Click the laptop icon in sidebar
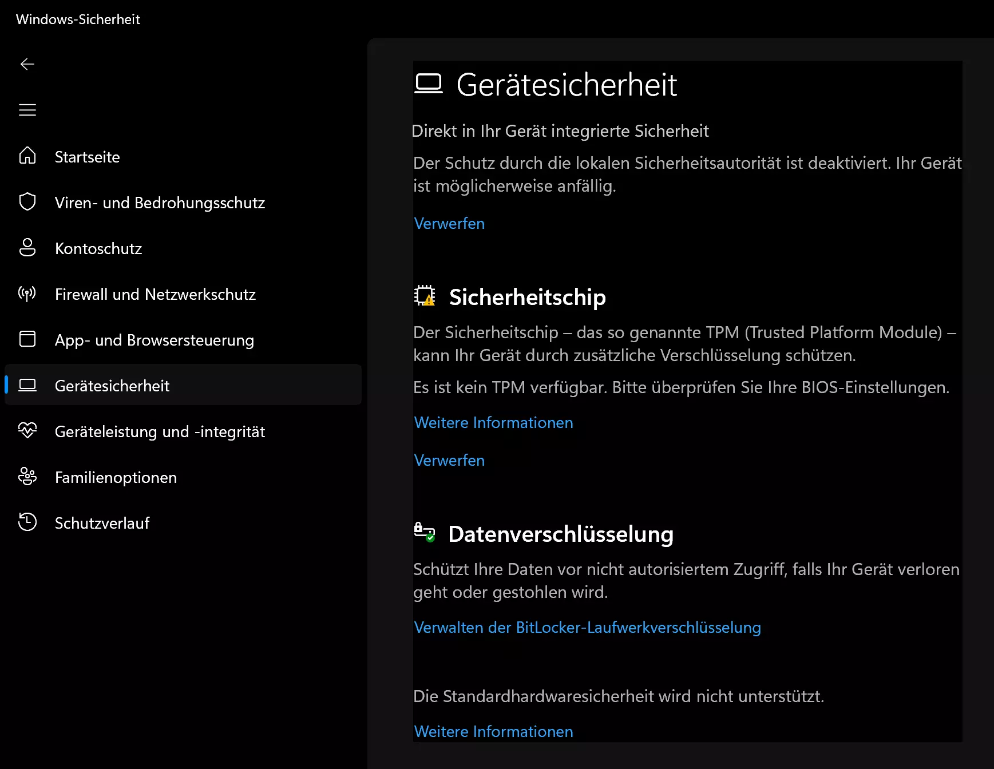The image size is (994, 769). pos(27,385)
